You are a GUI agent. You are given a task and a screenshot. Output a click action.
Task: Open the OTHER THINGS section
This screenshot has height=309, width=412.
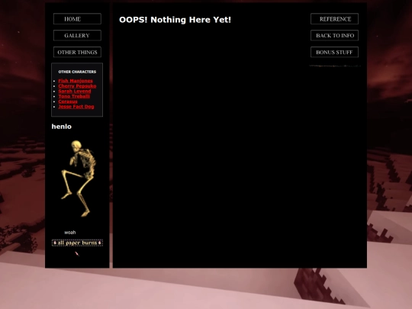[77, 52]
